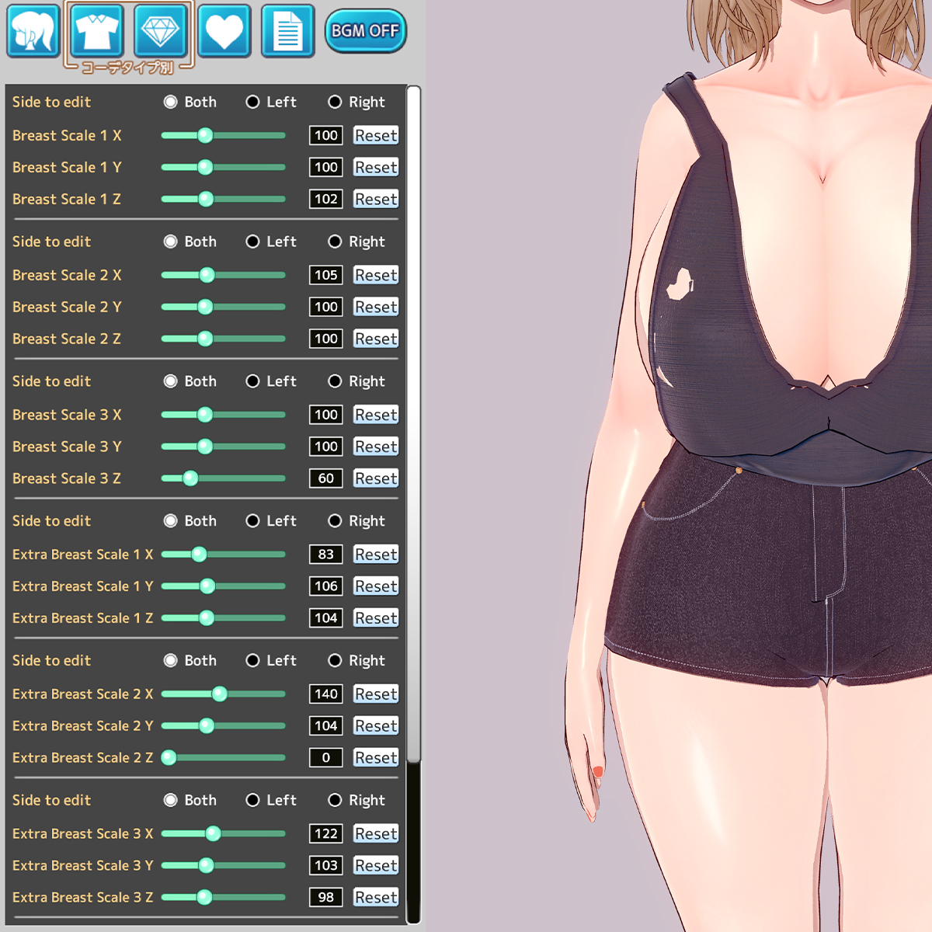Reset Extra Breast Scale 1 X
Image resolution: width=932 pixels, height=932 pixels.
376,555
